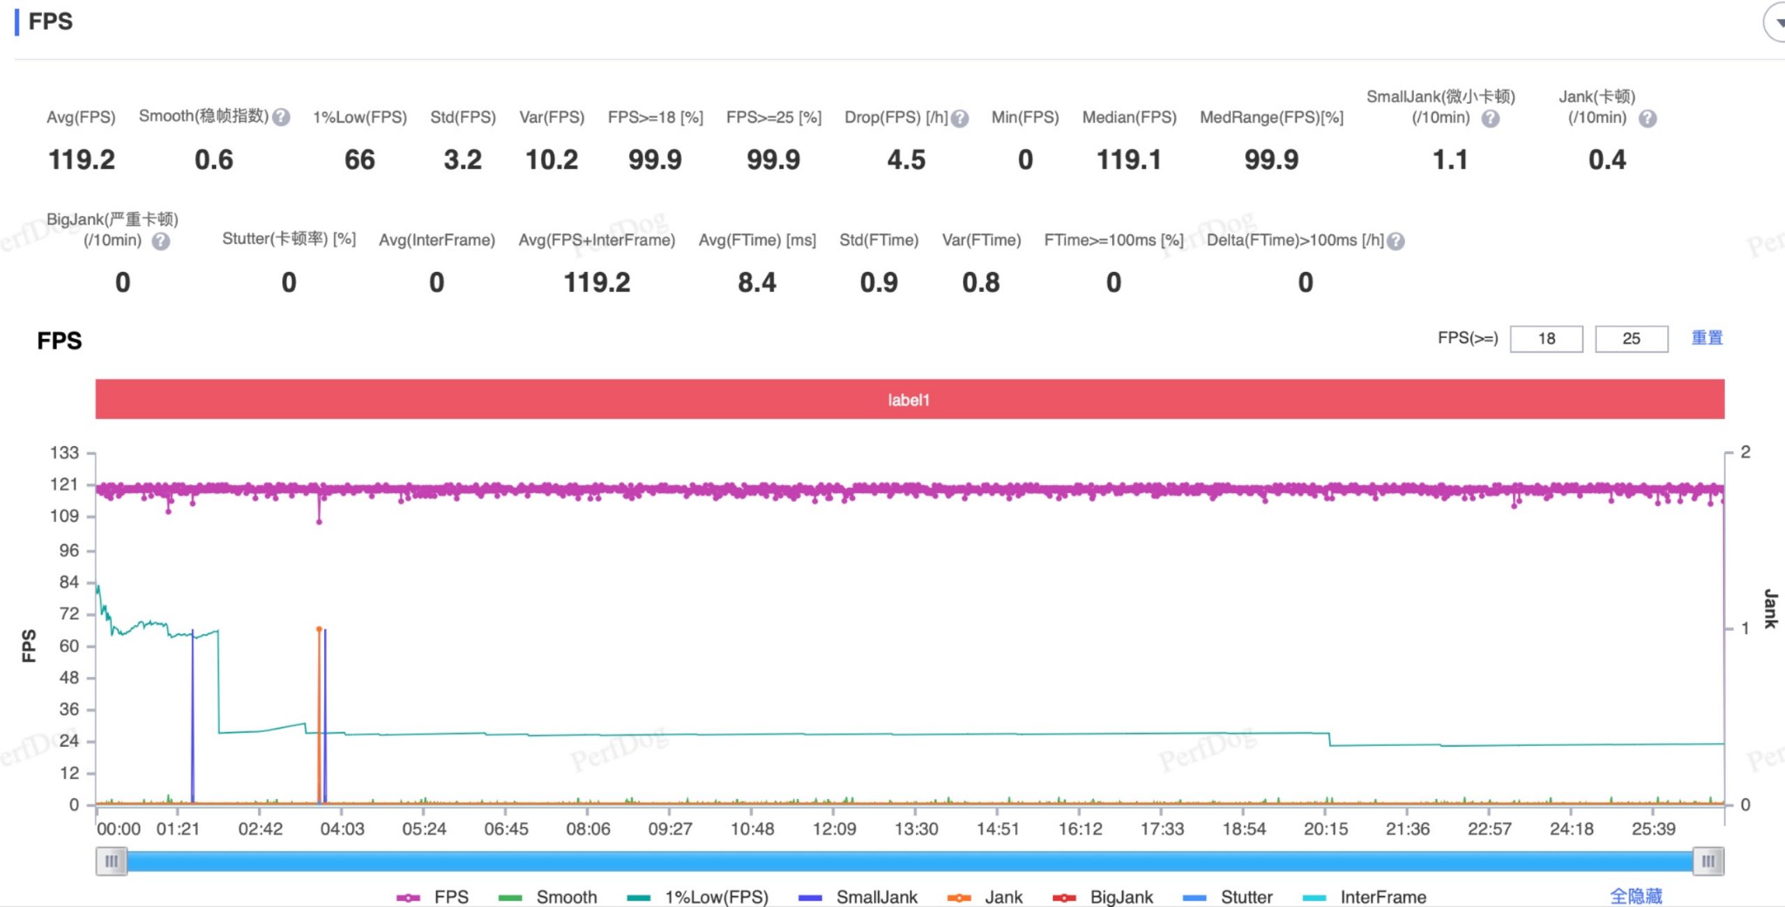Click help icon next to Delta(FTime)>100ms
Screen dimensions: 1785x907
[1396, 241]
